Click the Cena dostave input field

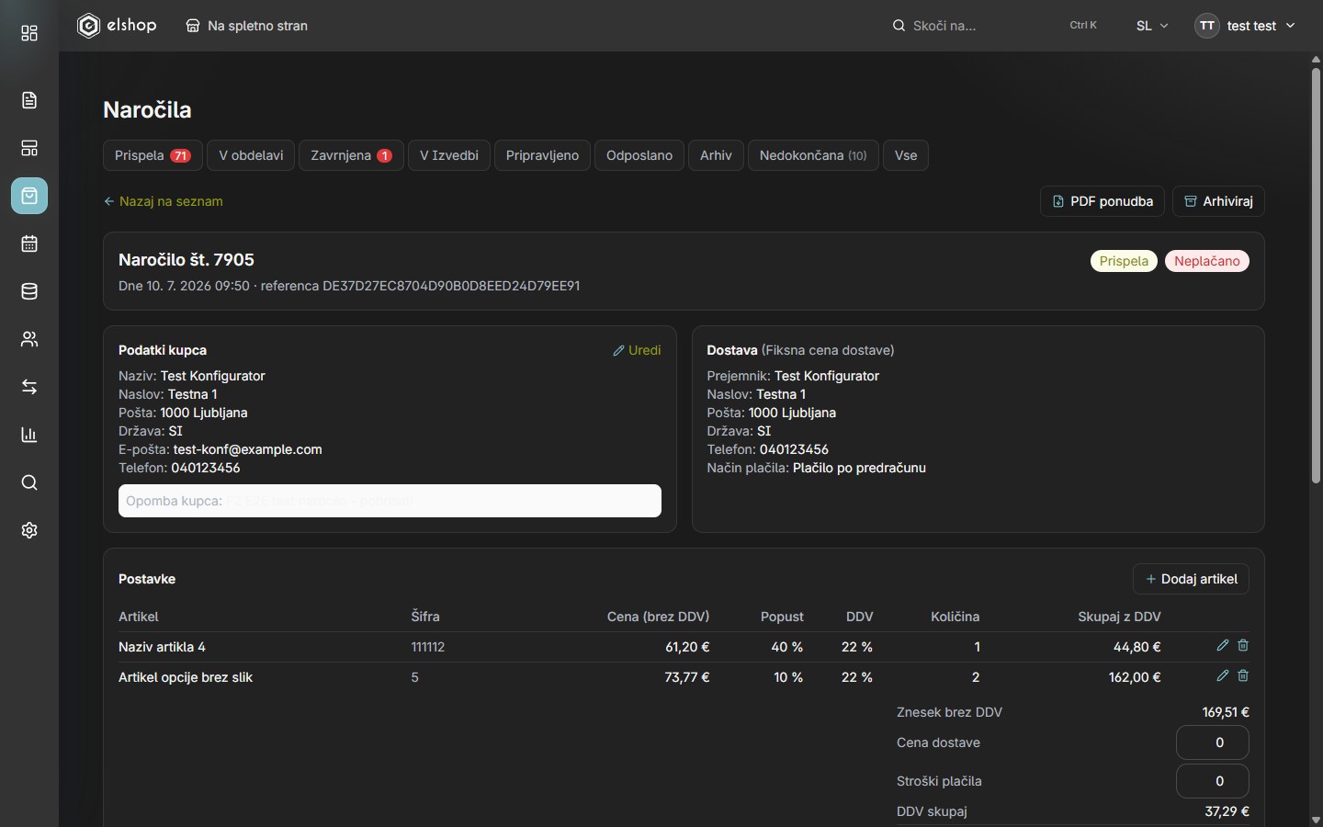pos(1212,742)
